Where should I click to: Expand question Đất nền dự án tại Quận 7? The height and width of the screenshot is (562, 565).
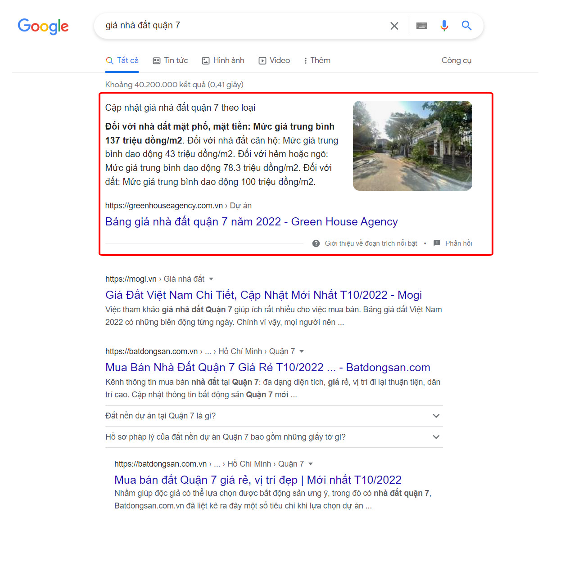(x=274, y=416)
